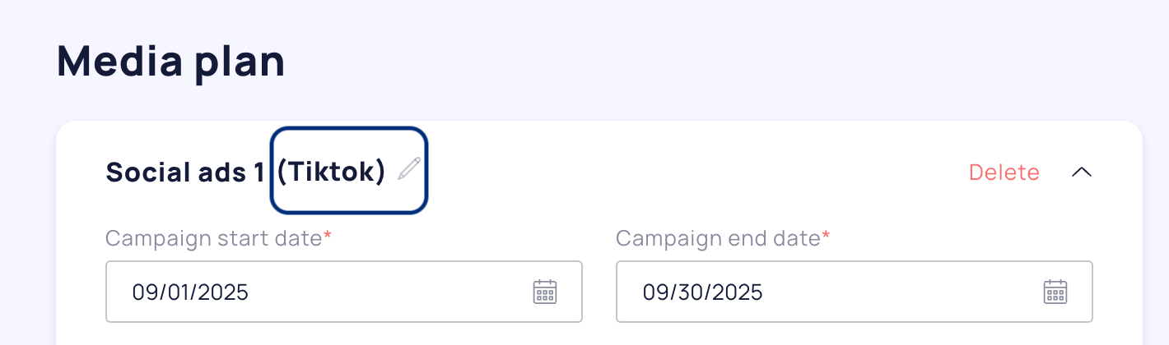Open the calendar picker for campaign start date

click(x=545, y=292)
